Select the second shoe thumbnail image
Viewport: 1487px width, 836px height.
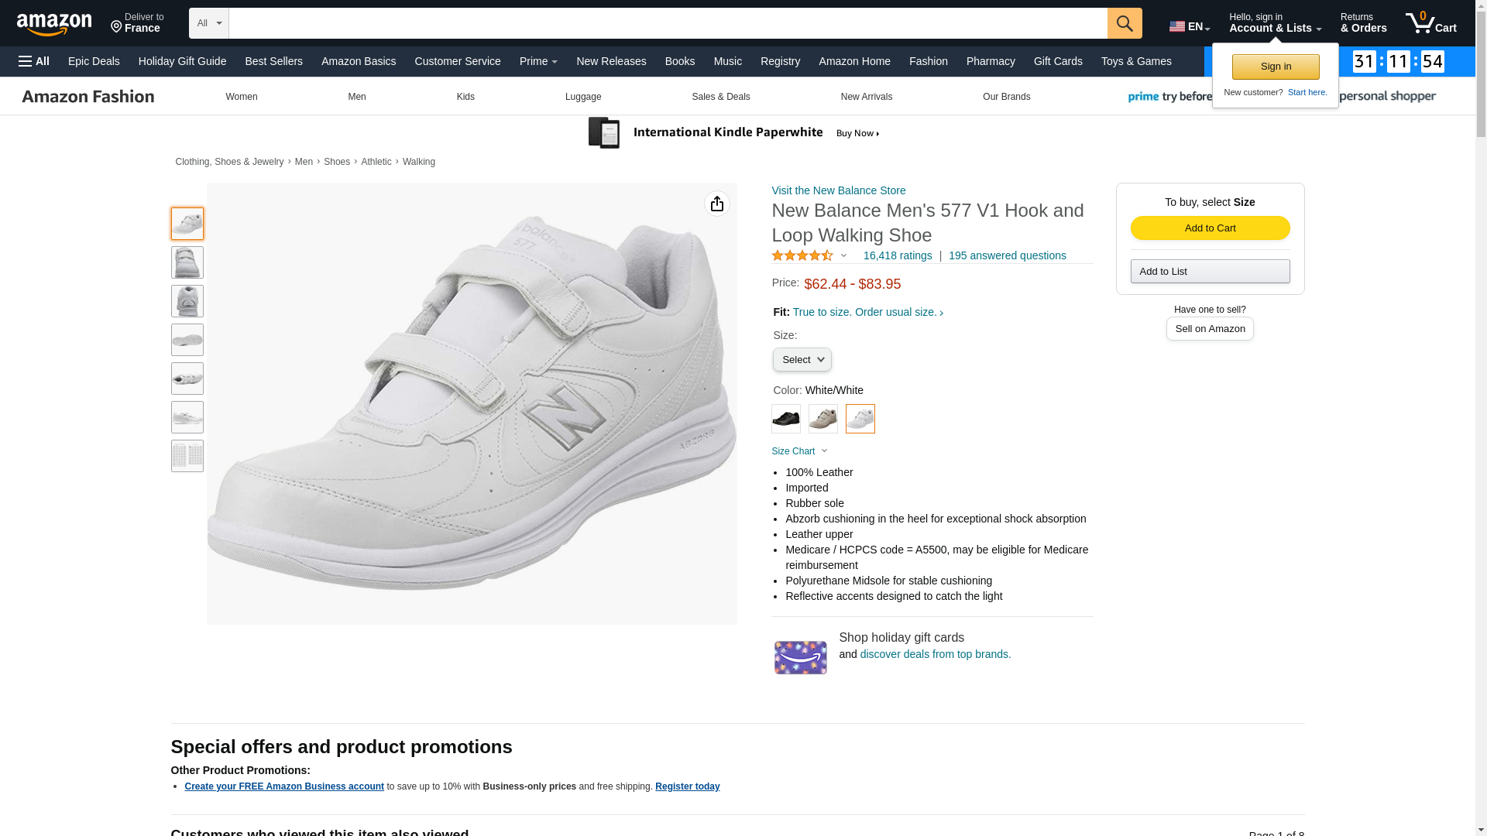pos(187,262)
